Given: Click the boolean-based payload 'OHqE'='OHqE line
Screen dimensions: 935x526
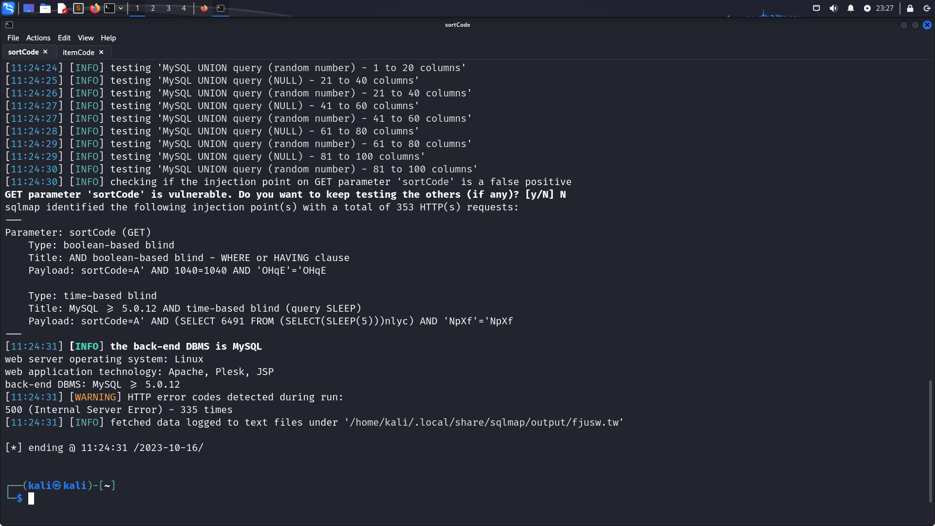Looking at the screenshot, I should [x=177, y=271].
